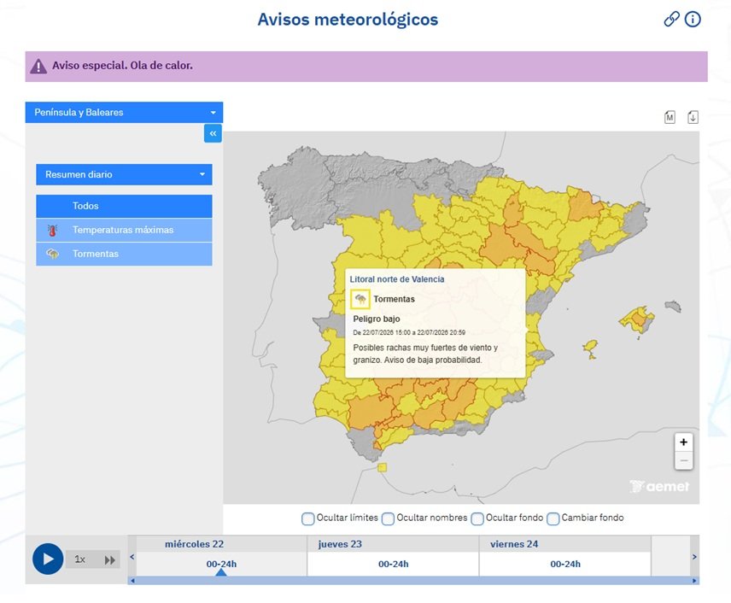Open the Aviso especial. Ola de calor notice
This screenshot has width=731, height=603.
[x=366, y=67]
